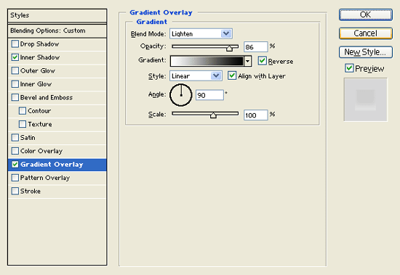
Task: Open Blending Options: Custom
Action: pyautogui.click(x=57, y=30)
